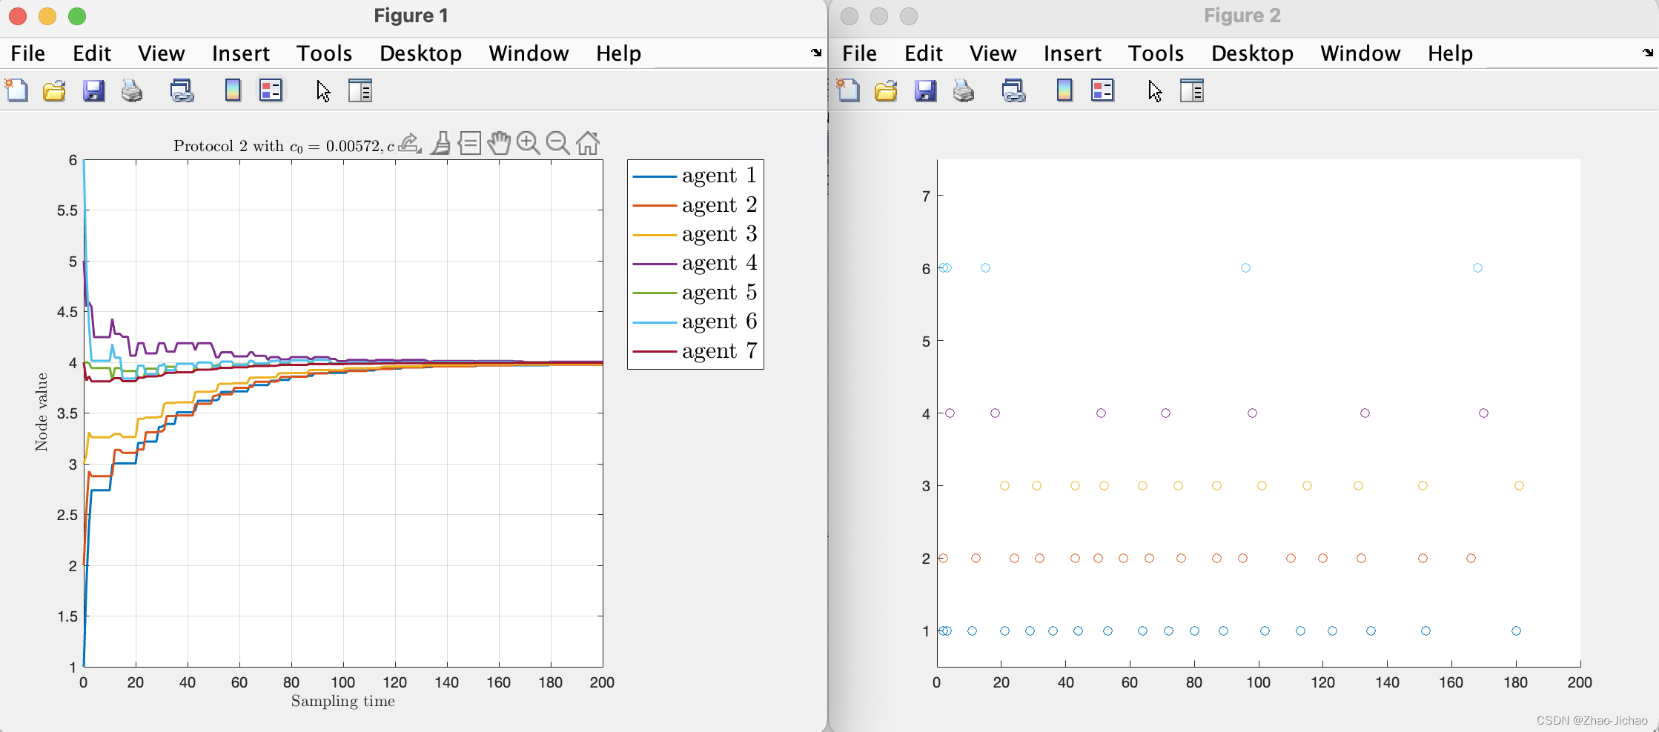Screen dimensions: 1659x732
Task: Open File menu in Figure 1
Action: [28, 53]
